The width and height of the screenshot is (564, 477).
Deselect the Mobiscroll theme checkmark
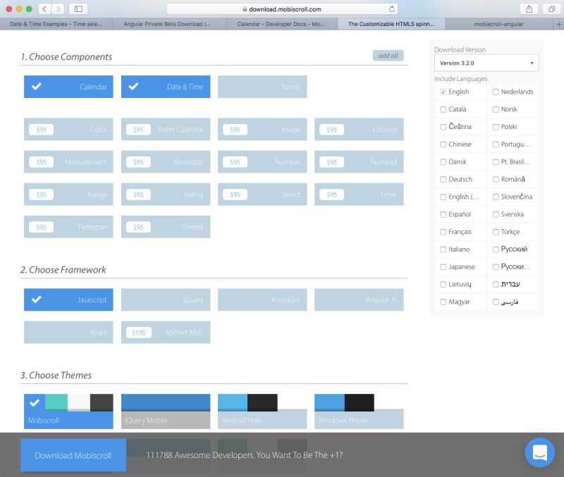[x=35, y=404]
